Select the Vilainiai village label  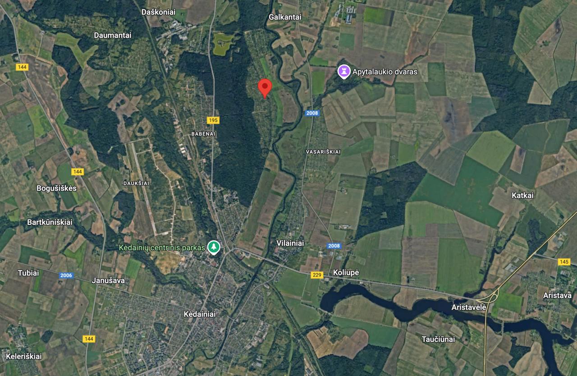(290, 243)
